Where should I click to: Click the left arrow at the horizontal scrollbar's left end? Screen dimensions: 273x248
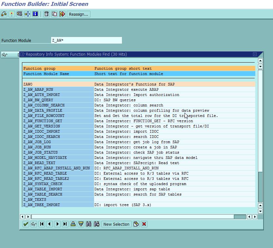coord(22,217)
